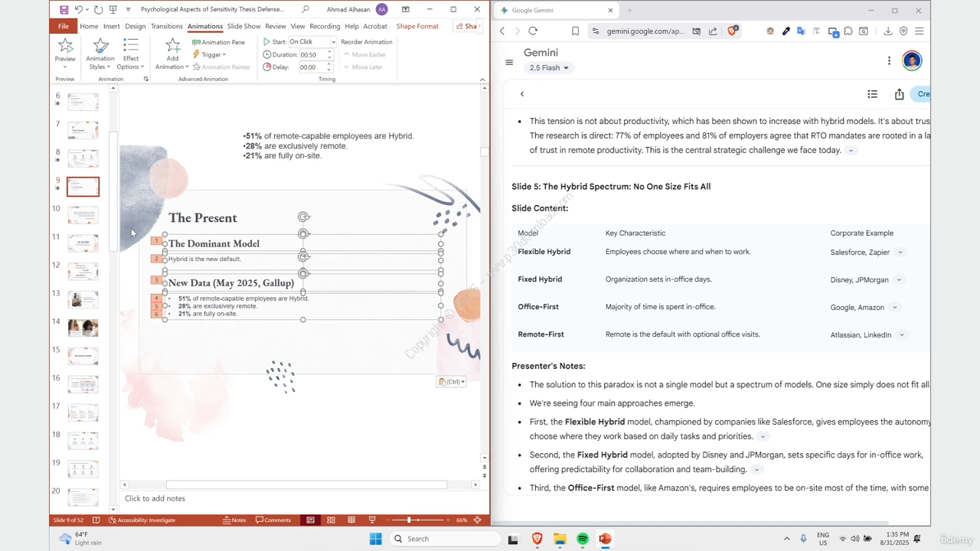Viewport: 980px width, 551px height.
Task: Expand the 2.5 Flash model selector
Action: [x=549, y=68]
